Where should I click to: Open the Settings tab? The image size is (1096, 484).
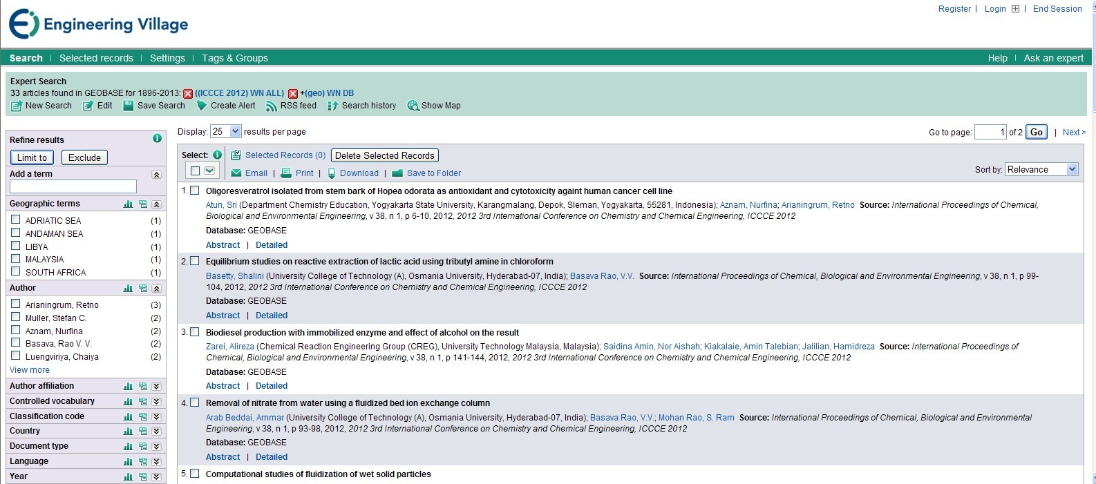[167, 58]
